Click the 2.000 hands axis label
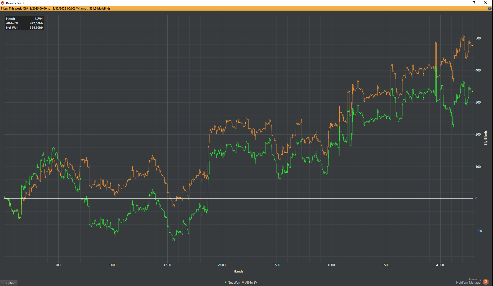The width and height of the screenshot is (493, 286). 222,265
